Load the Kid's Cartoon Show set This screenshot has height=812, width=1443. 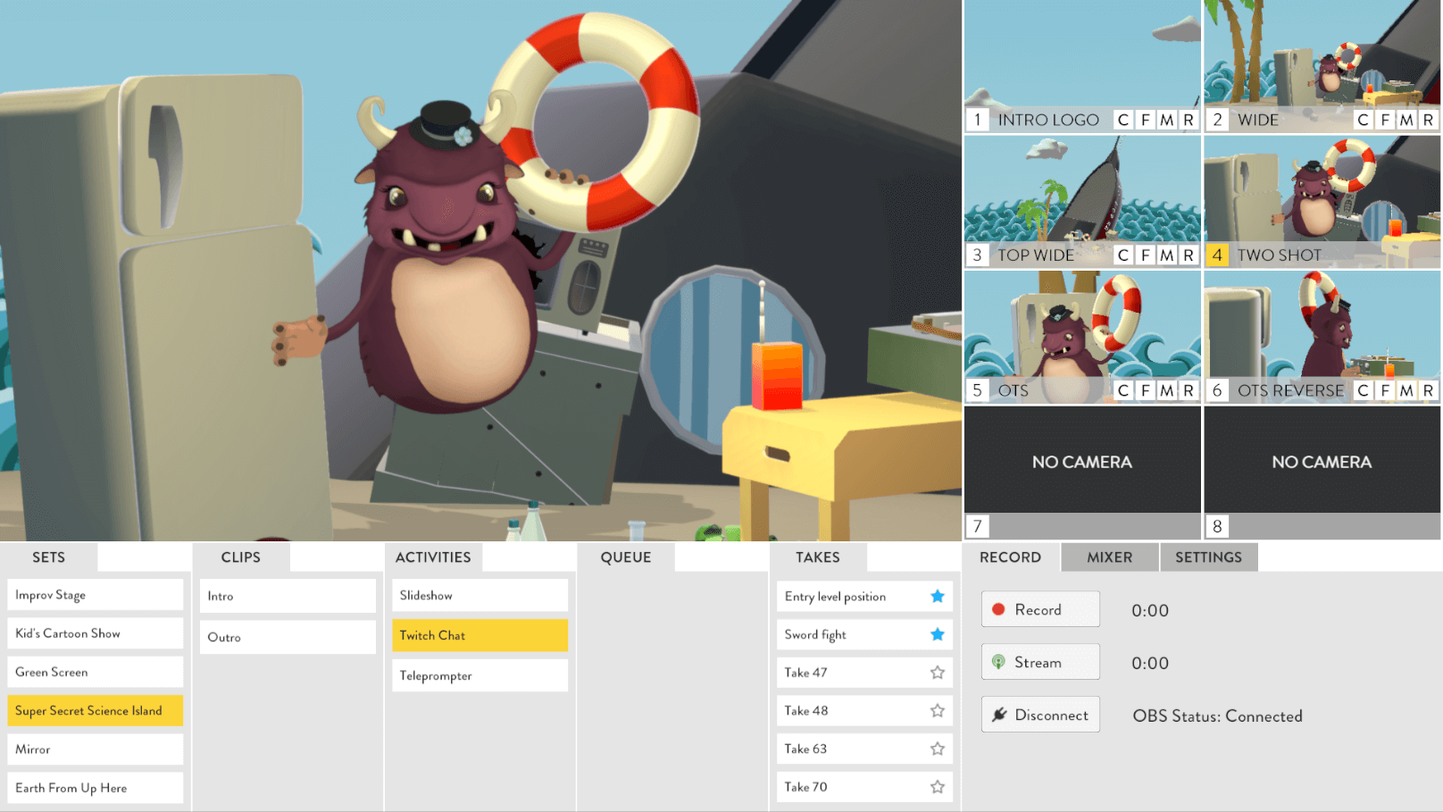(x=96, y=633)
